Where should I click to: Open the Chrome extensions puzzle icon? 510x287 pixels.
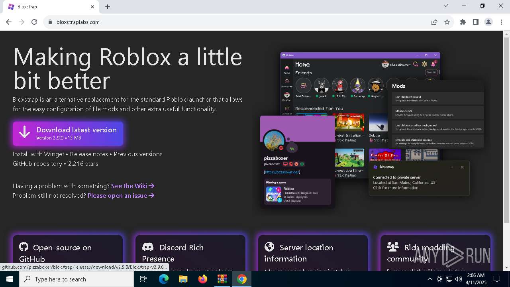pos(463,22)
